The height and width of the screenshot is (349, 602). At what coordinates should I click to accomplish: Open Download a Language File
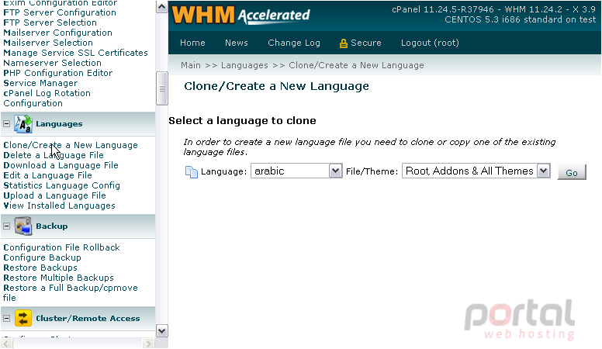coord(61,165)
